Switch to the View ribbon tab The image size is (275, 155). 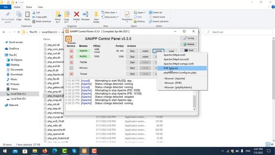[40, 7]
